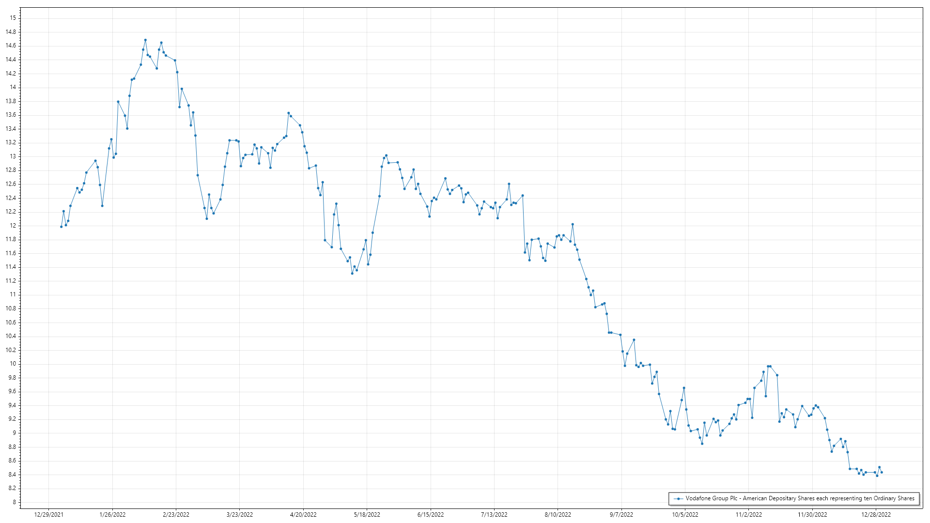Click the highest peak data point near 14.7
This screenshot has width=930, height=523.
click(x=145, y=40)
